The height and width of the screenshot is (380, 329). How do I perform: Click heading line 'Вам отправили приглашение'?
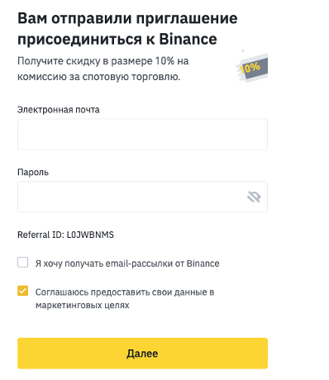tap(127, 19)
